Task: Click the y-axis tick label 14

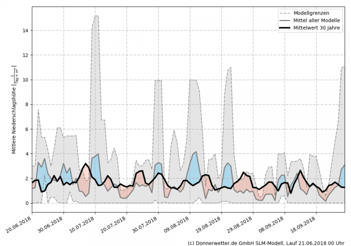Action: [x=25, y=30]
